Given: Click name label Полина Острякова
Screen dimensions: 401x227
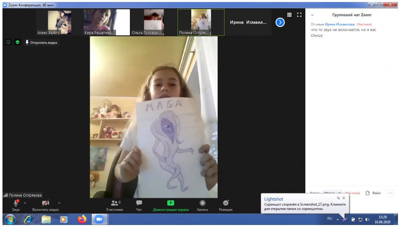Looking at the screenshot, I should [25, 195].
